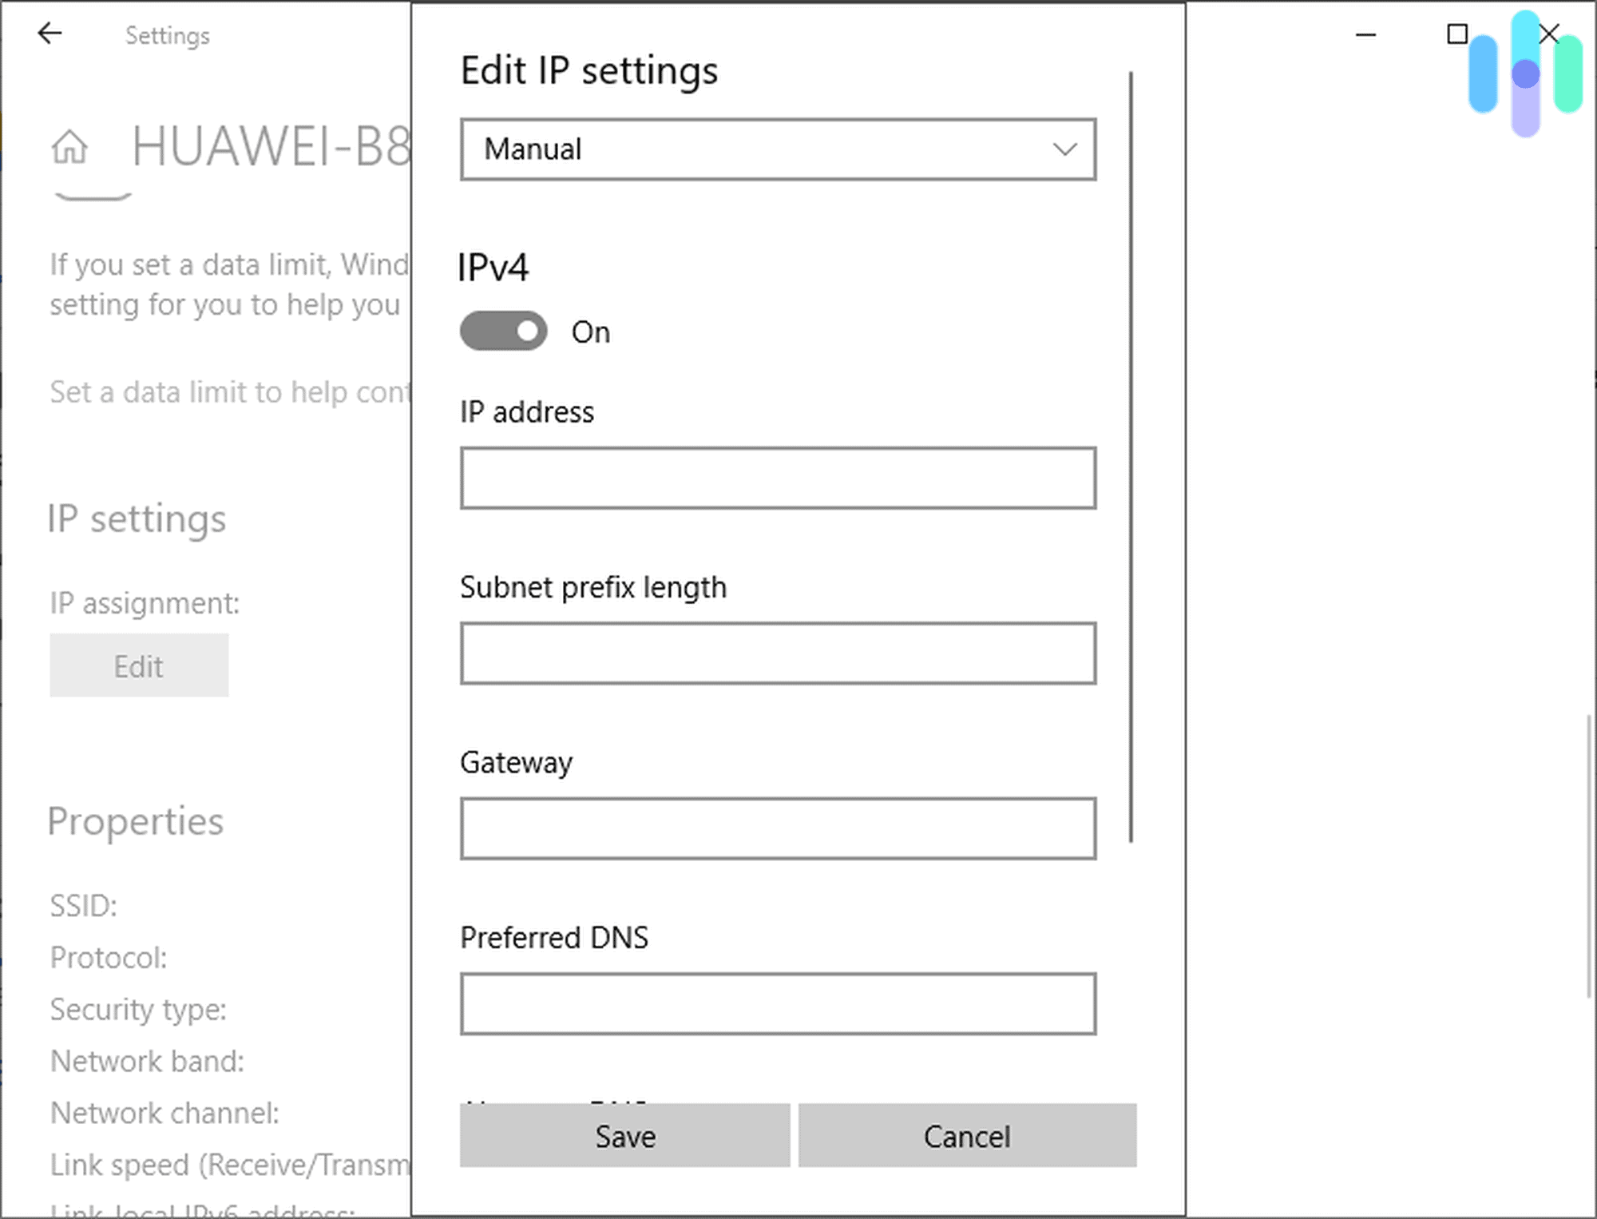
Task: Click the home icon beside HUAWEI-B8
Action: point(71,148)
